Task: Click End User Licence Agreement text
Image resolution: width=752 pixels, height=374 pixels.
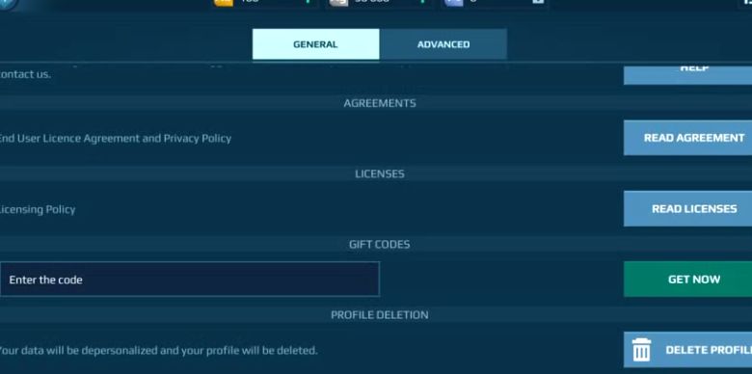Action: [x=115, y=138]
